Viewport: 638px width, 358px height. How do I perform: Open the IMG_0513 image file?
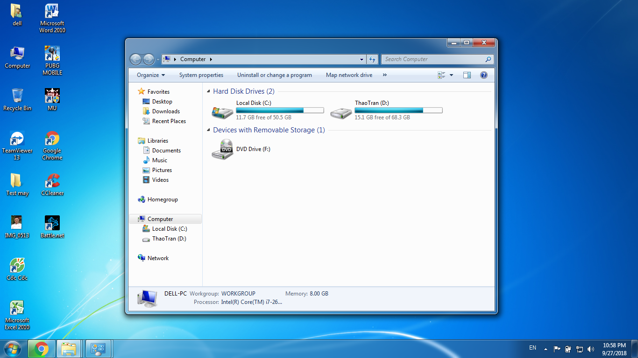(17, 227)
